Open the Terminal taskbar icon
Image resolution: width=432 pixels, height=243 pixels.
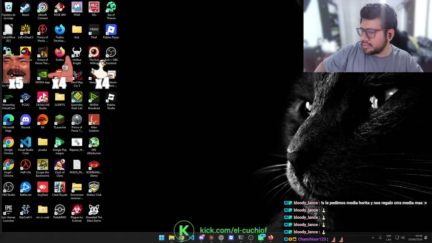241,238
